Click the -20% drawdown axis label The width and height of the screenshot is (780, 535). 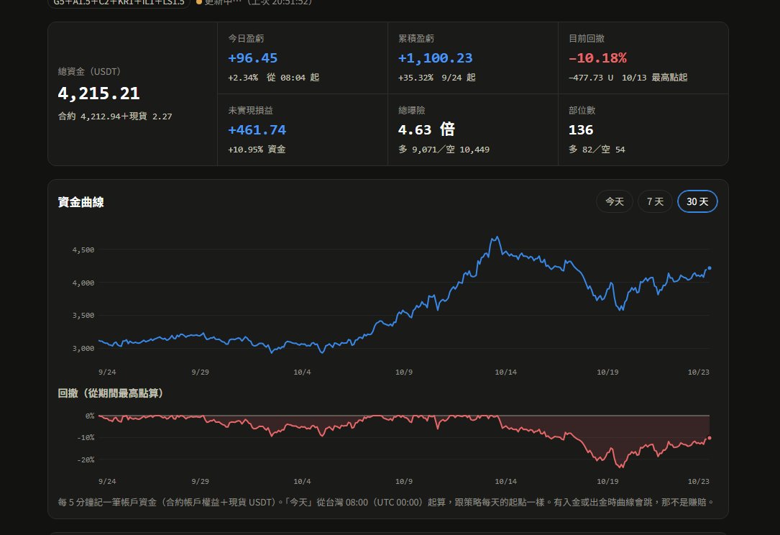click(86, 459)
